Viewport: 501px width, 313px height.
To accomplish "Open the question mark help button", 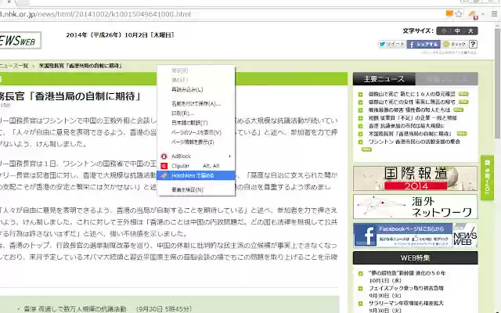I will point(473,44).
